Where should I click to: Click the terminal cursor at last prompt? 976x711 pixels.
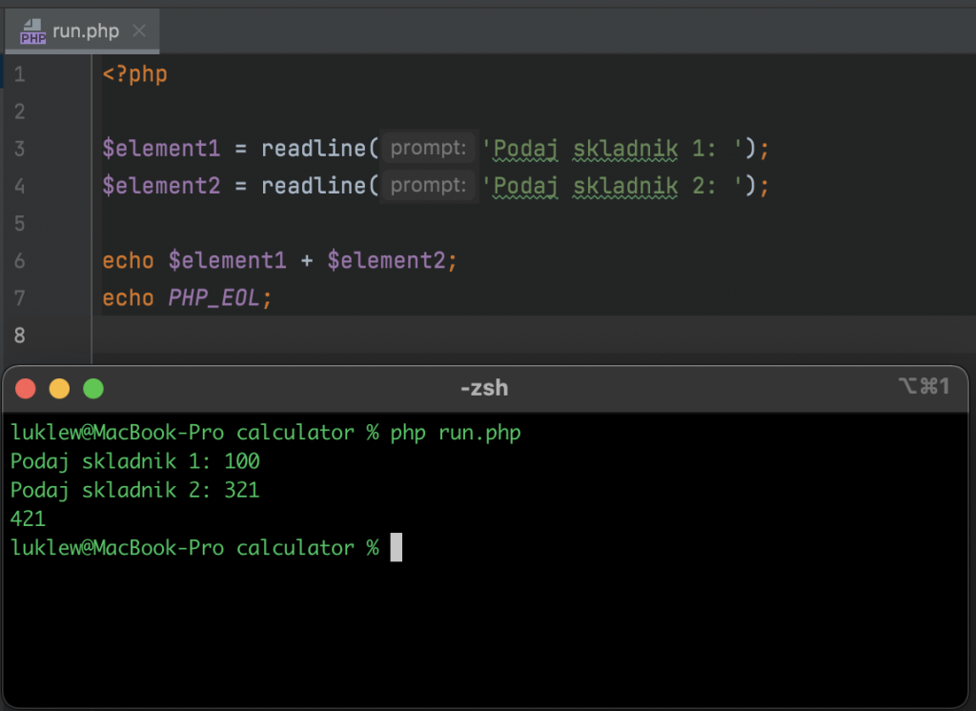tap(396, 547)
